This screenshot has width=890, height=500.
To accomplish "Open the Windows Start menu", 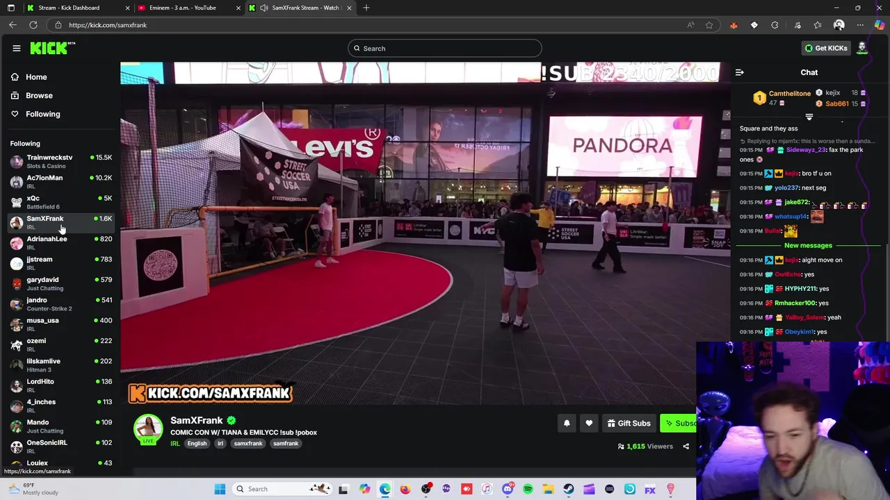I will click(x=220, y=489).
